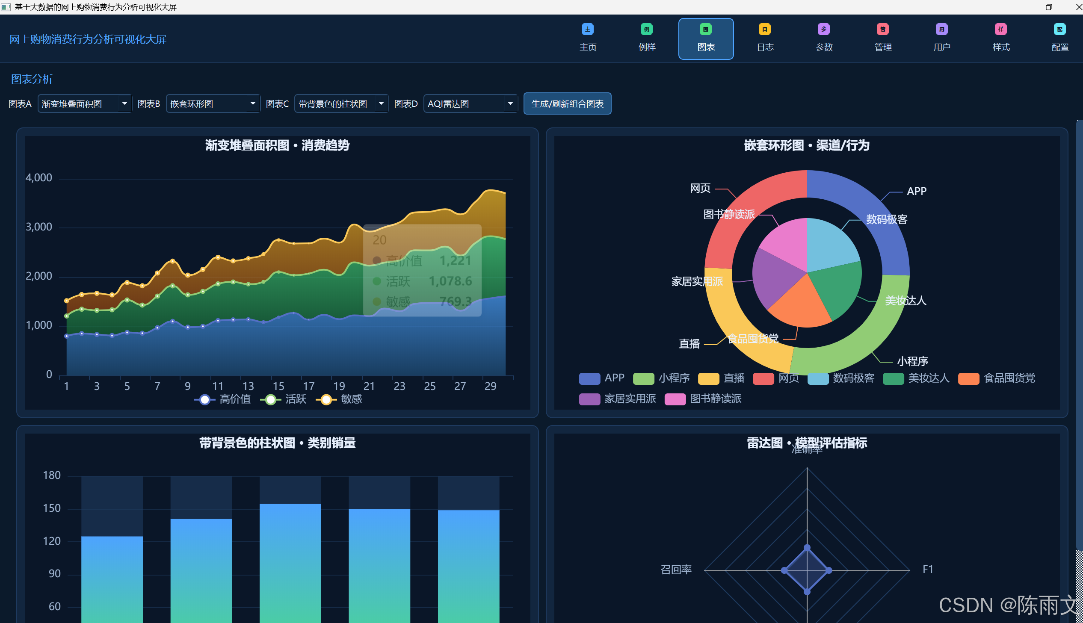This screenshot has width=1083, height=623.
Task: Toggle 网页 legend item in ring chart
Action: [776, 378]
